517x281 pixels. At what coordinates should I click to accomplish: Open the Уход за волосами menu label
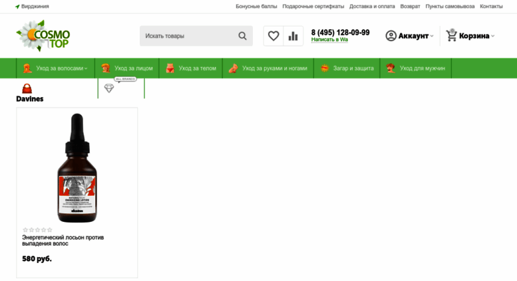60,68
